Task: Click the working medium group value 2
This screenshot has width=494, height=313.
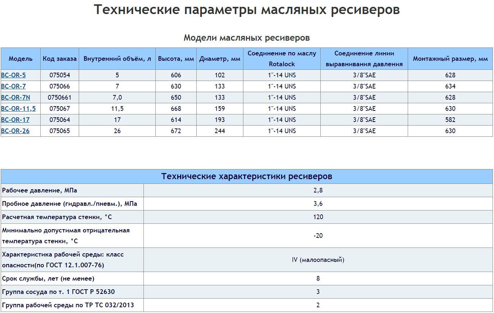Action: click(318, 305)
